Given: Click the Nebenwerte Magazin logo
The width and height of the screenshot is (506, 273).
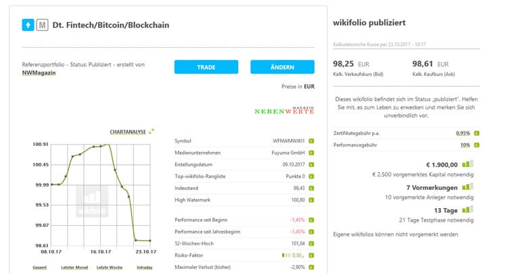Looking at the screenshot, I should click(284, 111).
